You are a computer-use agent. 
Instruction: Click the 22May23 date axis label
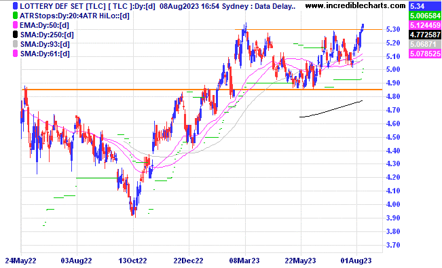301,261
